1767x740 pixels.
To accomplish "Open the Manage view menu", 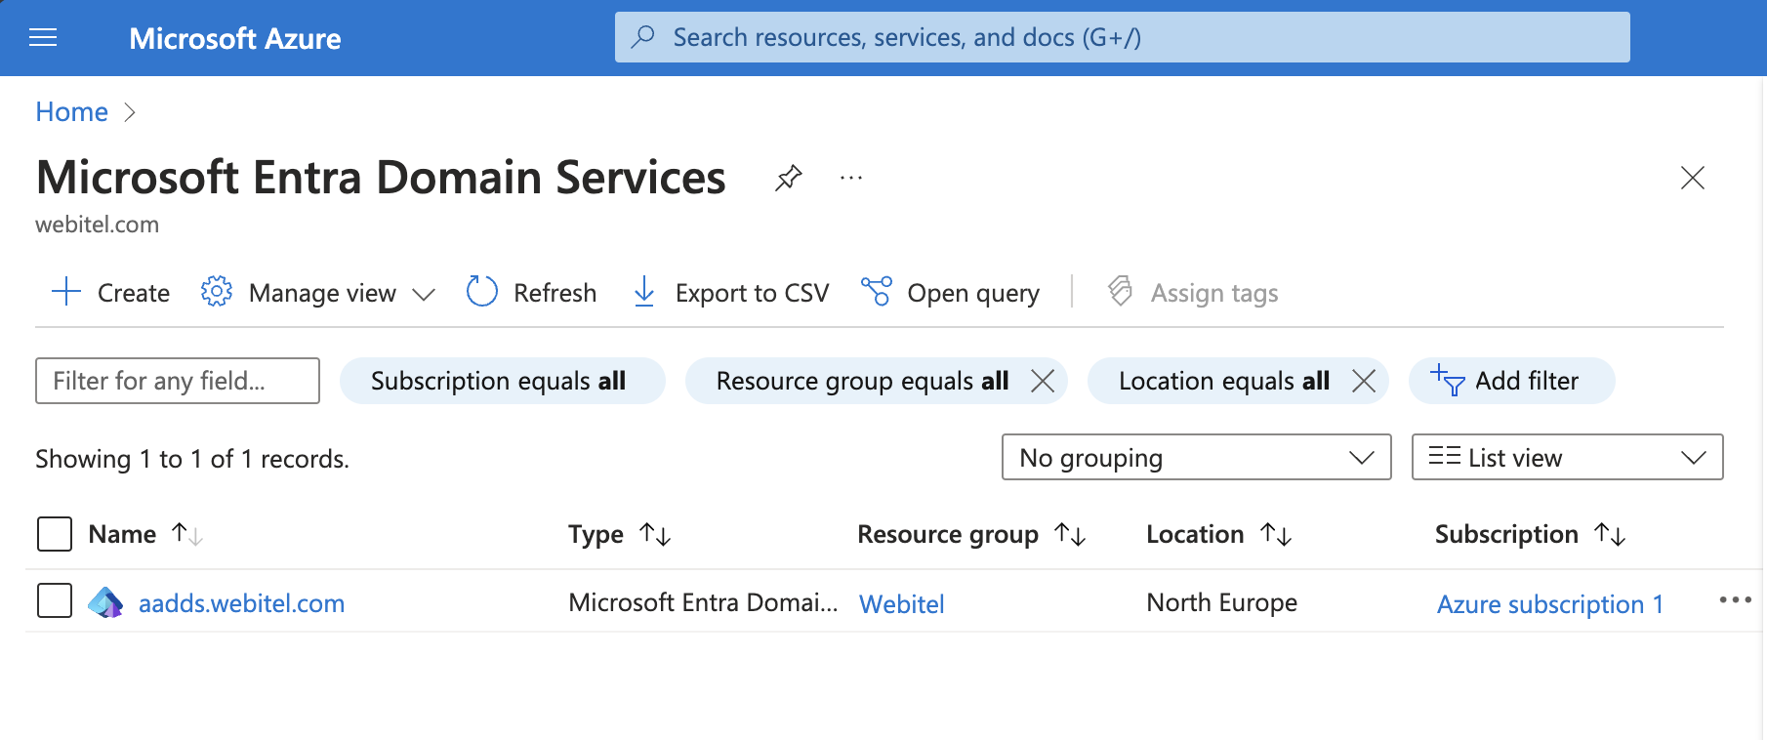I will (x=317, y=292).
